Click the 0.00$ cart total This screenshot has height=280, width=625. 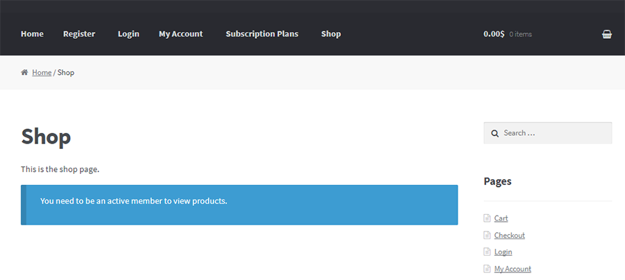[494, 34]
